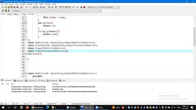The image size is (196, 110).
Task: Click the Open file toolbar icon
Action: pyautogui.click(x=6, y=7)
